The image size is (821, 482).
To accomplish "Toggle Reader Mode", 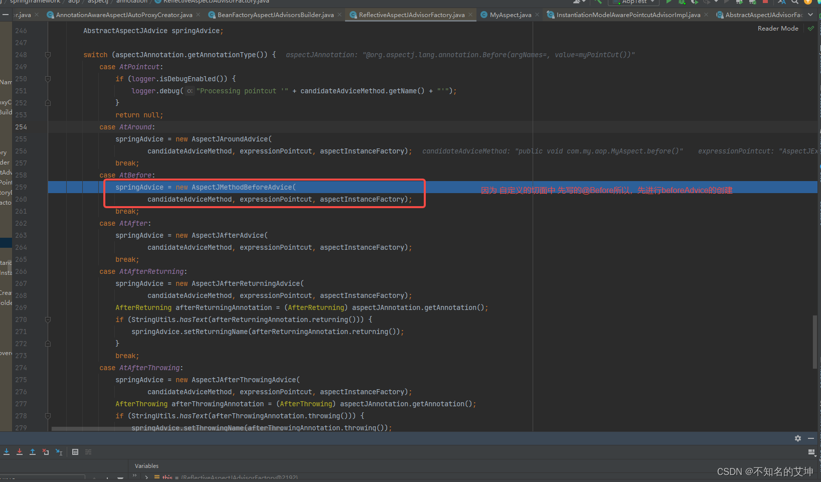I will click(x=778, y=29).
